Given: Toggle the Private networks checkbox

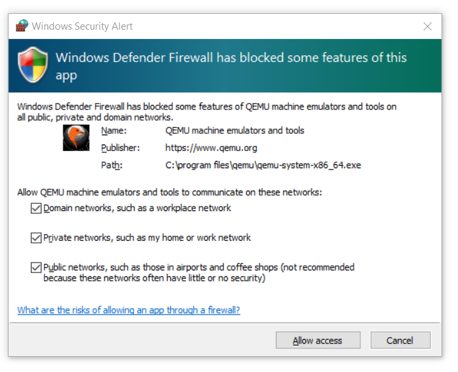Looking at the screenshot, I should pos(36,238).
